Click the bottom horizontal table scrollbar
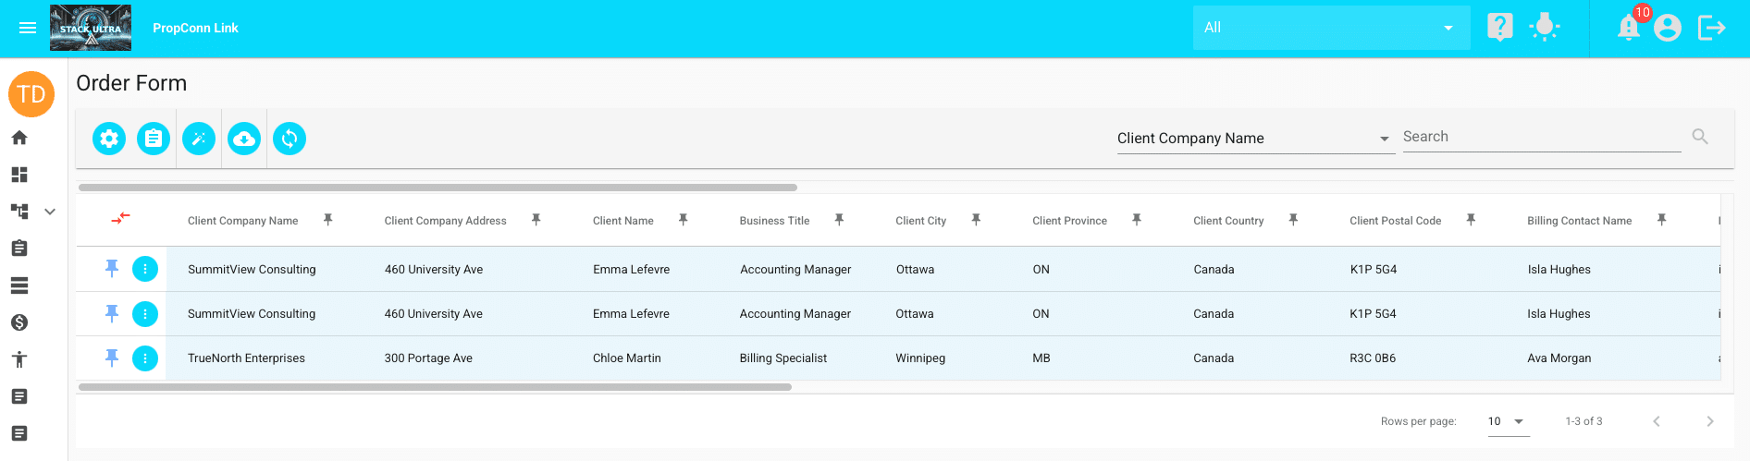The image size is (1750, 461). tap(435, 387)
